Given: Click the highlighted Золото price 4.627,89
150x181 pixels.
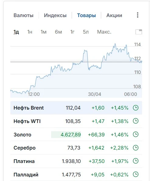Looking at the screenshot, I should click(66, 135).
